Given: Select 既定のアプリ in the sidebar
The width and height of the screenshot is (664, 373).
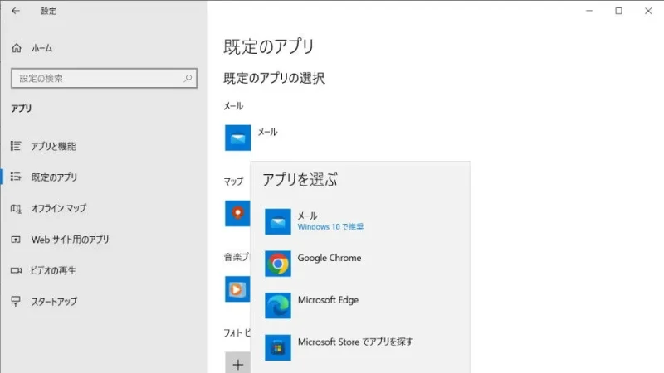Looking at the screenshot, I should coord(54,177).
